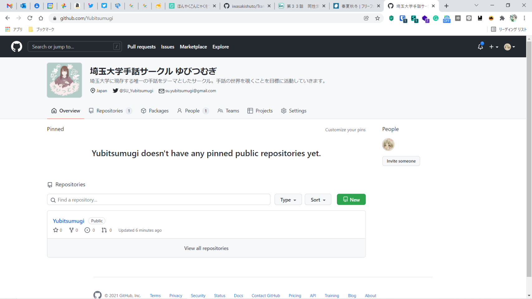Go to the People tab
The height and width of the screenshot is (299, 532).
[x=192, y=111]
